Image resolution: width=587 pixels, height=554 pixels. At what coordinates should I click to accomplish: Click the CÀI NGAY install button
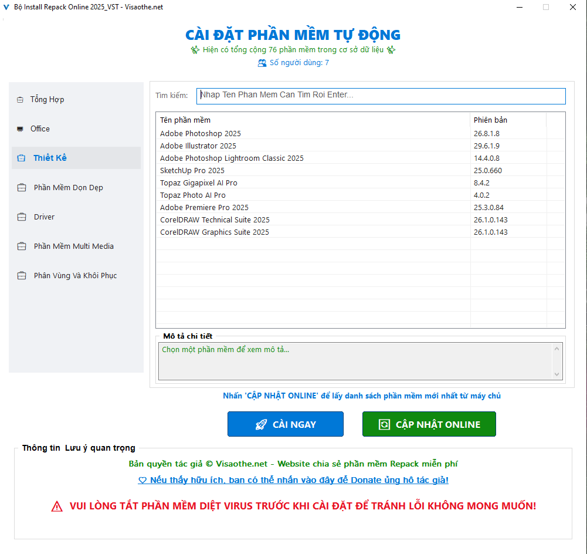coord(285,424)
